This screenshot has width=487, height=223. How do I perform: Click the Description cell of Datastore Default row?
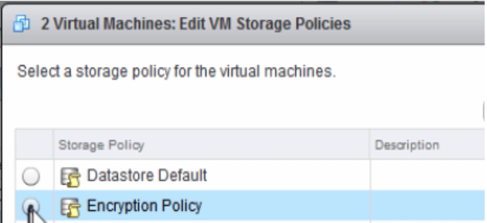pos(428,176)
